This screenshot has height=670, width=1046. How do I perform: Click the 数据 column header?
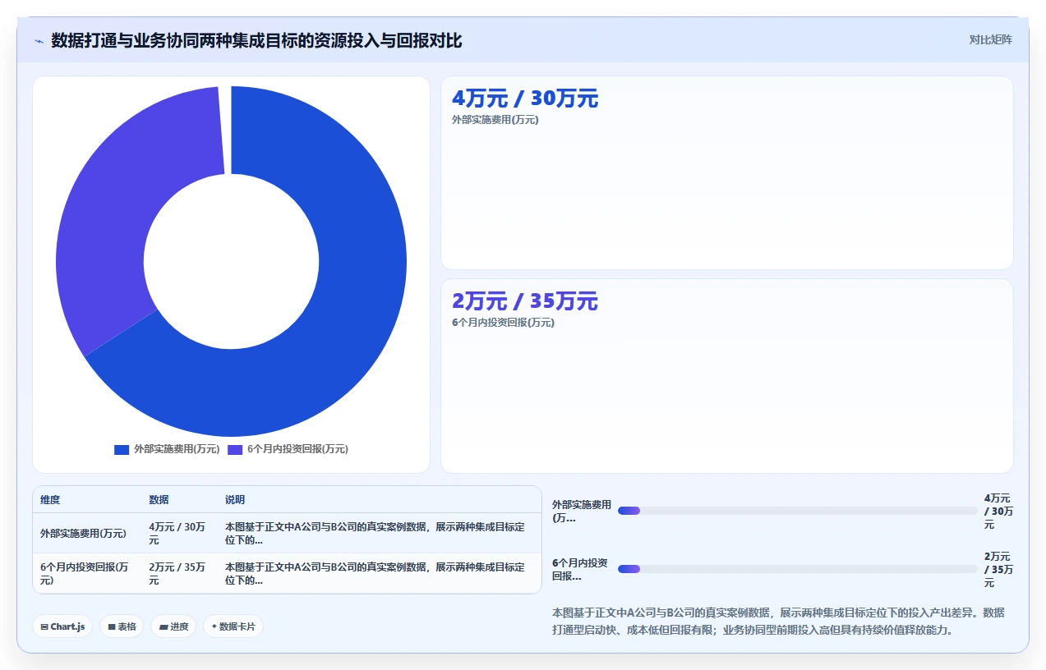click(x=159, y=500)
